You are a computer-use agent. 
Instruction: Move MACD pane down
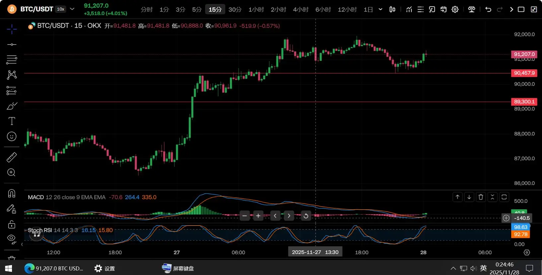pyautogui.click(x=469, y=197)
